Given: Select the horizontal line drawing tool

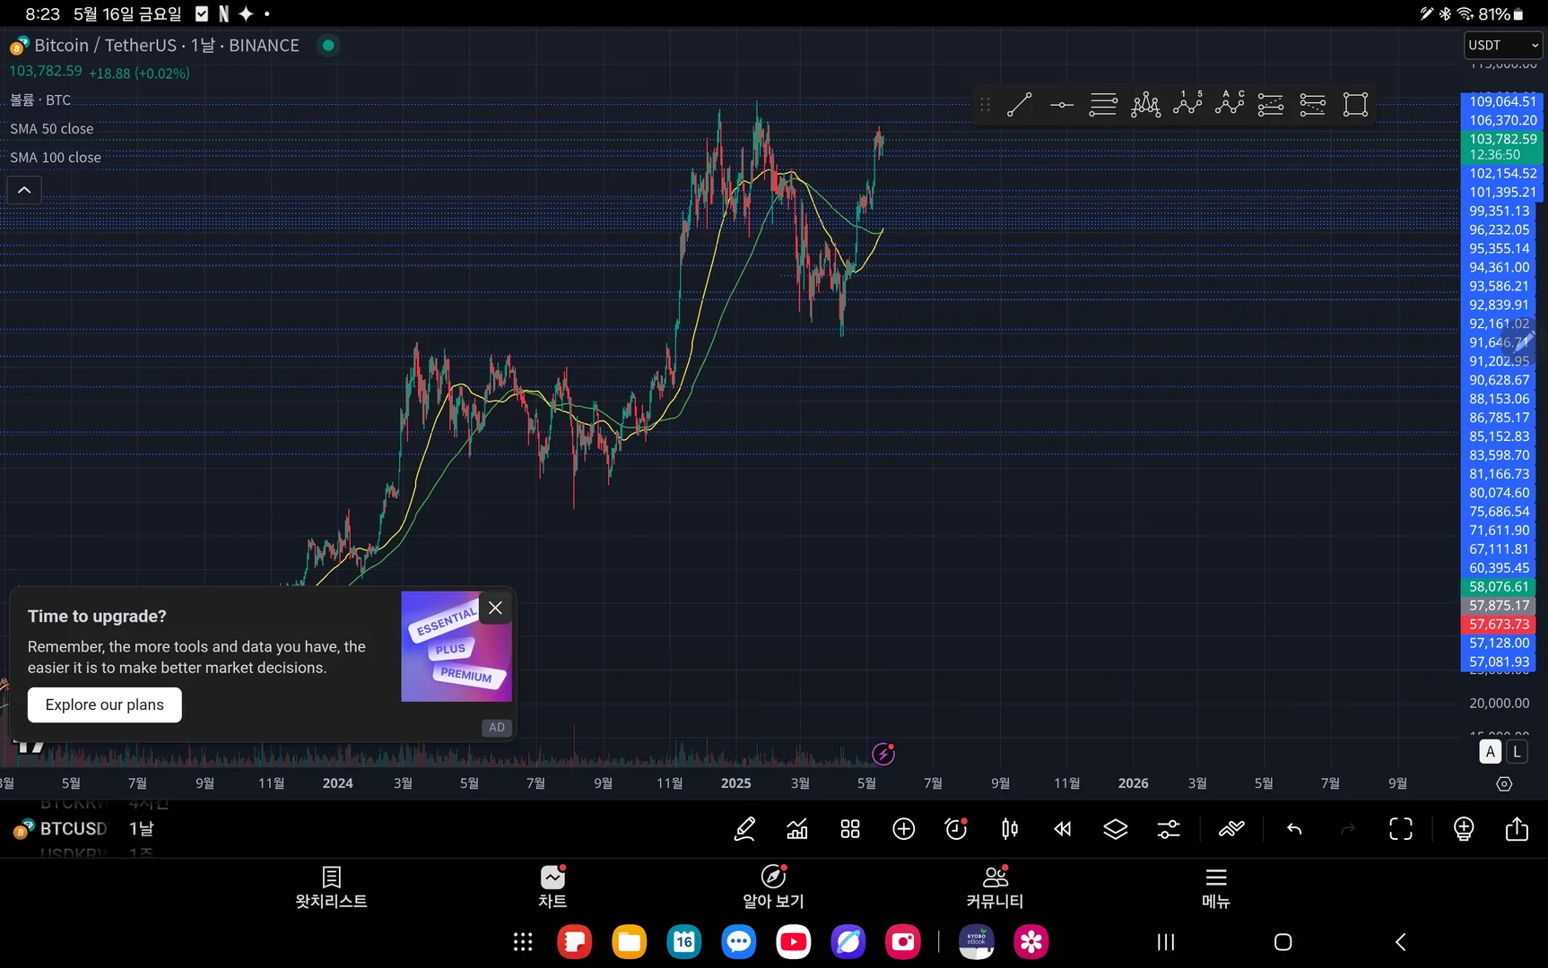Looking at the screenshot, I should [1061, 105].
